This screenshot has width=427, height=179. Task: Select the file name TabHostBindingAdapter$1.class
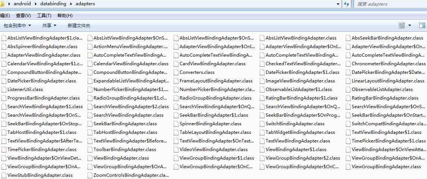click(x=42, y=132)
